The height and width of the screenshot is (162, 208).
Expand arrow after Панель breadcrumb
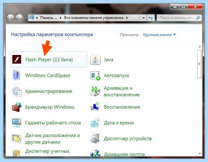click(61, 18)
